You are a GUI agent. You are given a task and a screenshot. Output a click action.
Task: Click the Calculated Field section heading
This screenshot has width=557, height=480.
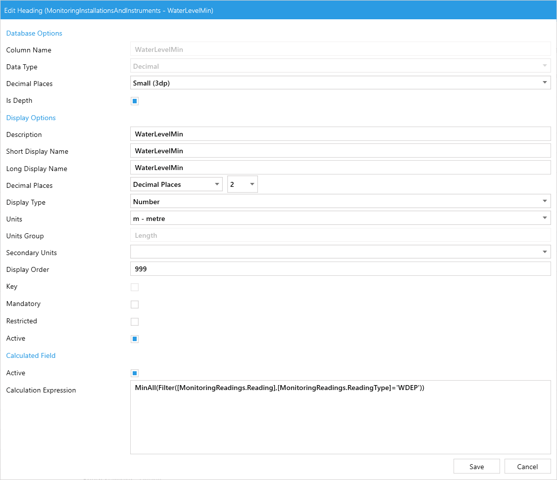pos(31,355)
